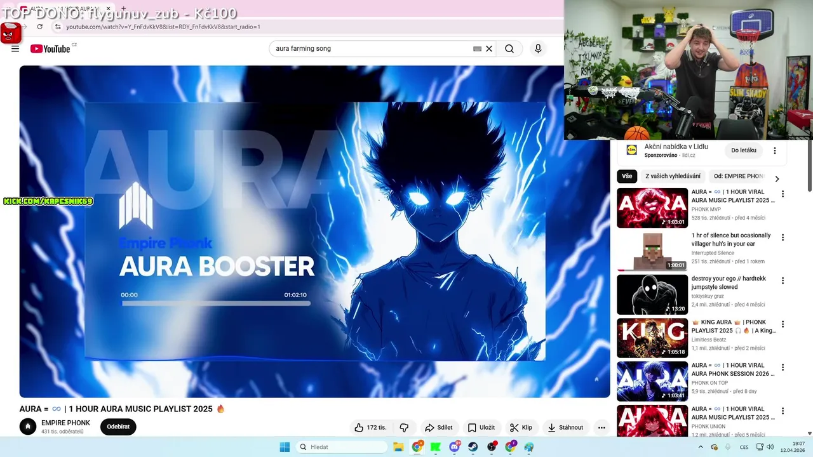Download the video with Stáhnout
Image resolution: width=813 pixels, height=457 pixels.
[x=565, y=427]
